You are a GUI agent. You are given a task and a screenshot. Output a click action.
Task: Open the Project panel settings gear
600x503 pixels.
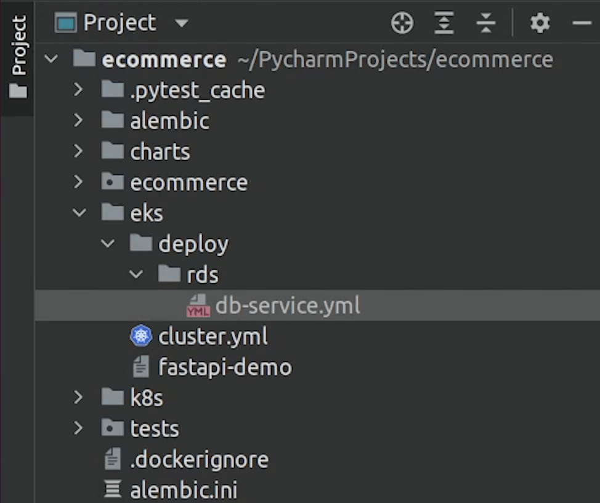coord(540,24)
